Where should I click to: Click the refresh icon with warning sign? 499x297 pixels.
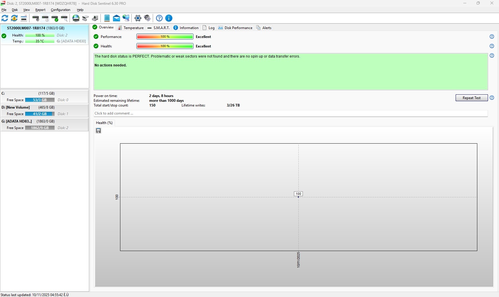14,18
